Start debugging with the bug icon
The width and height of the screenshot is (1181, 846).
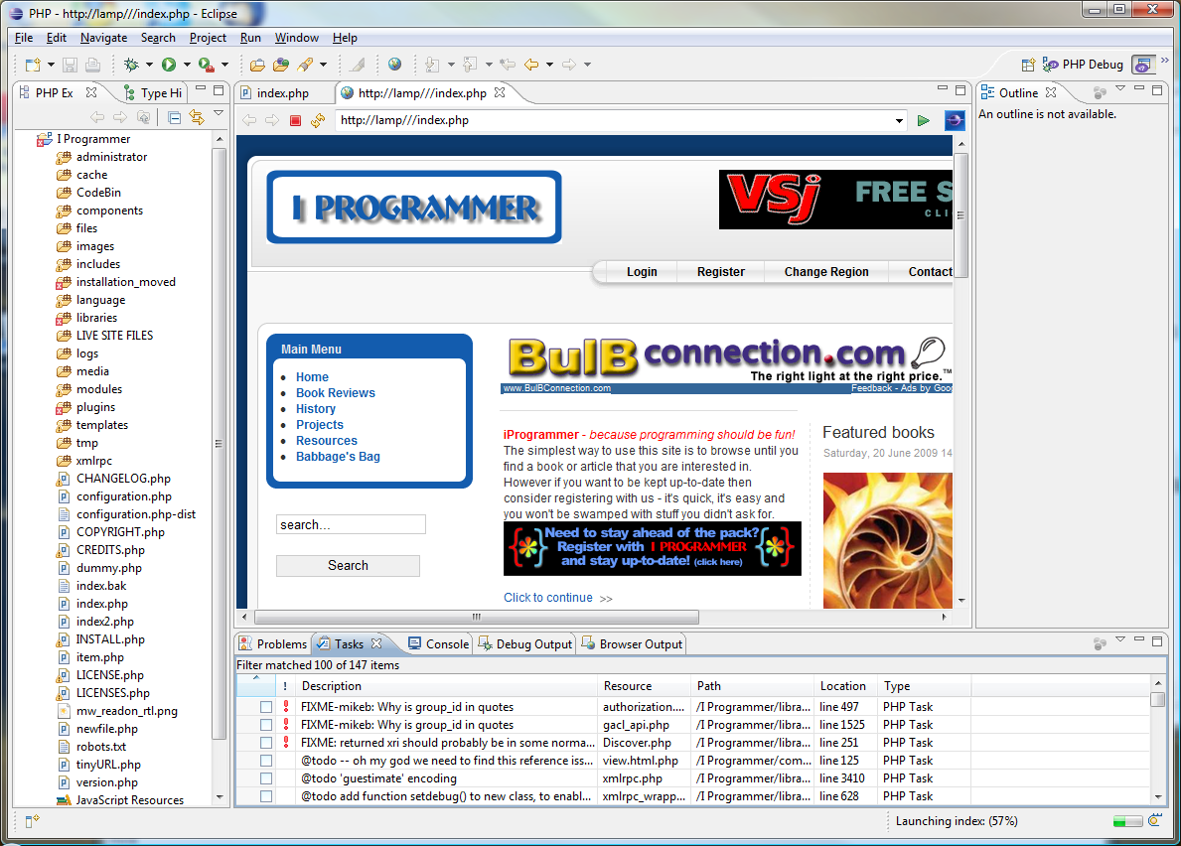(131, 65)
